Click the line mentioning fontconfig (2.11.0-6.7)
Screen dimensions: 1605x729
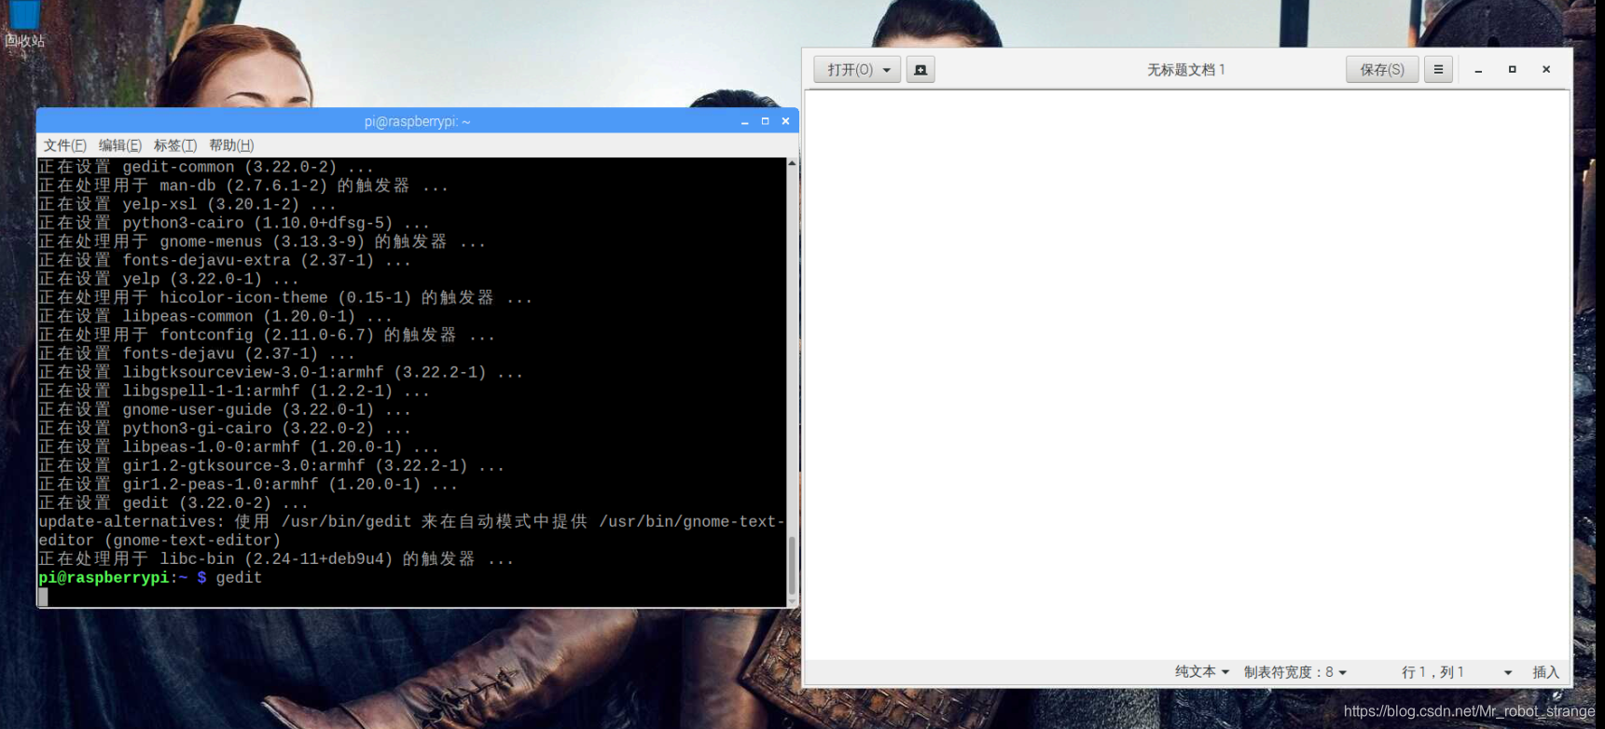pos(267,336)
